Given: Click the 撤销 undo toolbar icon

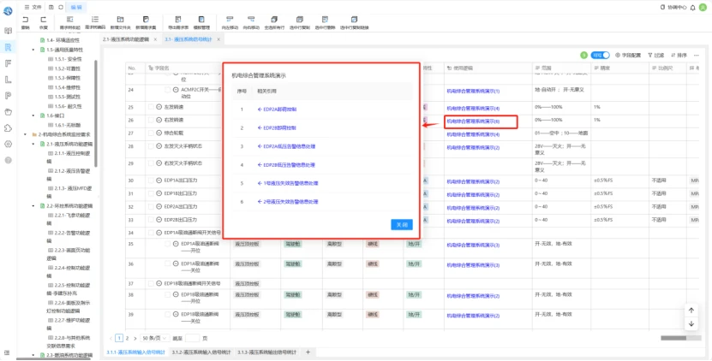Looking at the screenshot, I should 26,20.
